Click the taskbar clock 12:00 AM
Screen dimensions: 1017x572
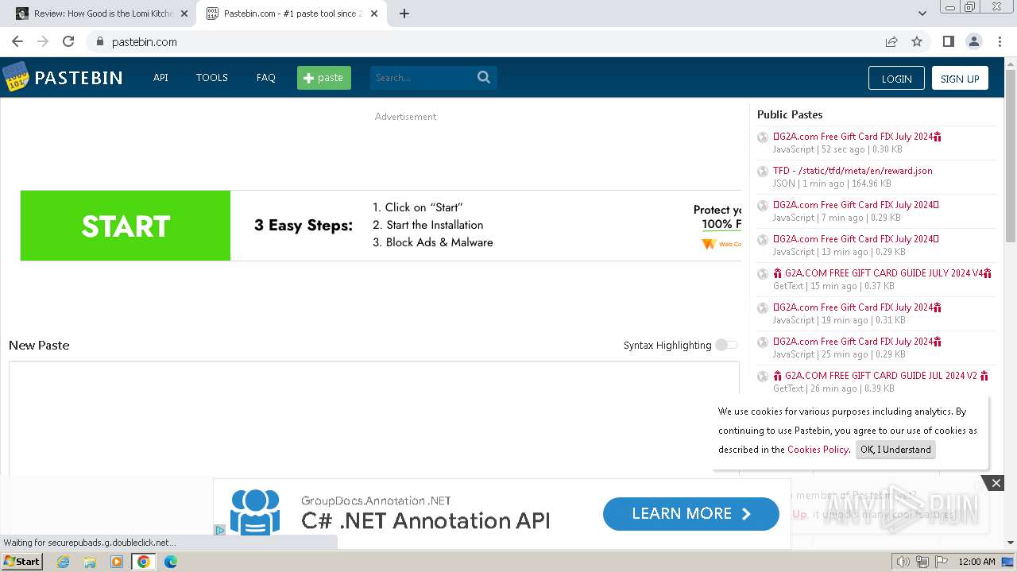tap(976, 562)
